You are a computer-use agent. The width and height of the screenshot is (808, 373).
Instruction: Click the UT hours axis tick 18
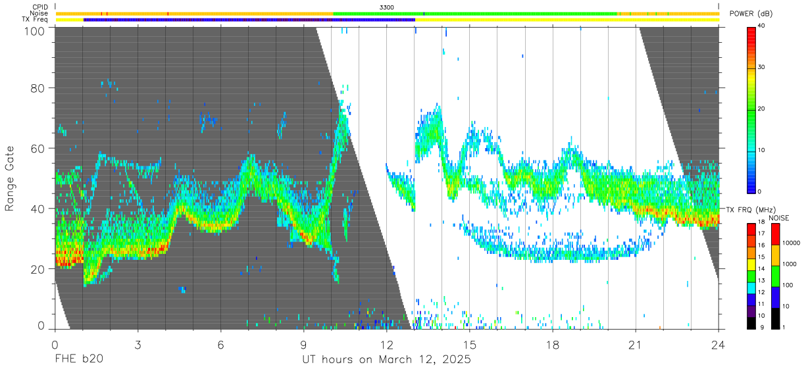[553, 345]
